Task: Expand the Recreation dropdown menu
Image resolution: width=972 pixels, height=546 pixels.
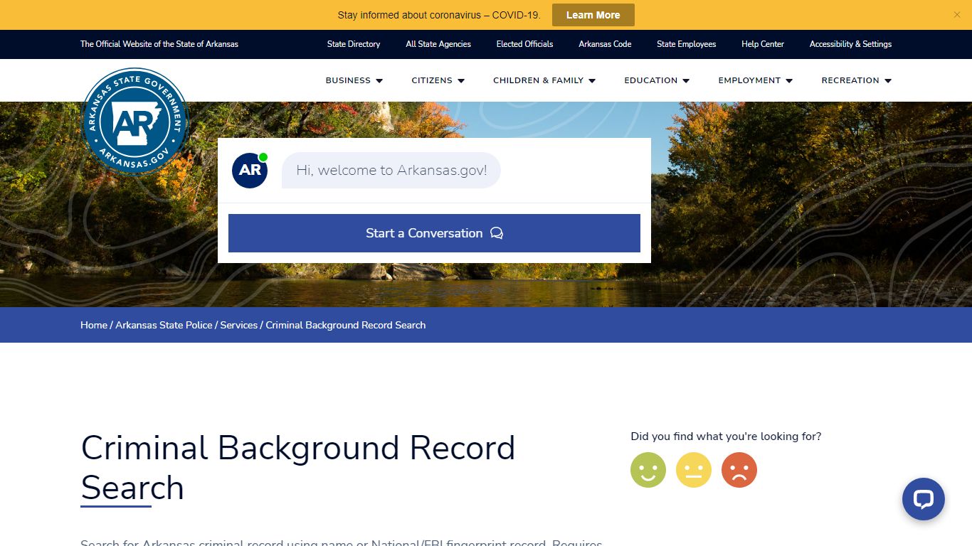Action: coord(857,80)
